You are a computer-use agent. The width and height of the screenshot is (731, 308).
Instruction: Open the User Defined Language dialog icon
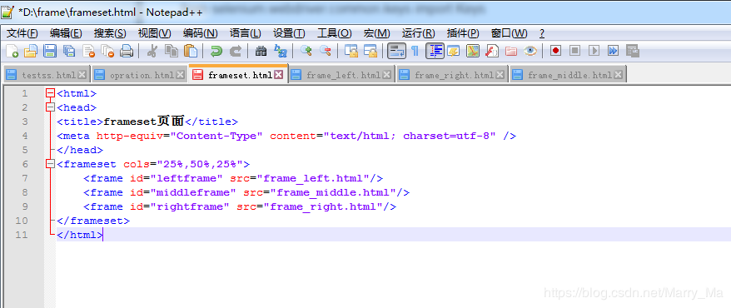453,51
